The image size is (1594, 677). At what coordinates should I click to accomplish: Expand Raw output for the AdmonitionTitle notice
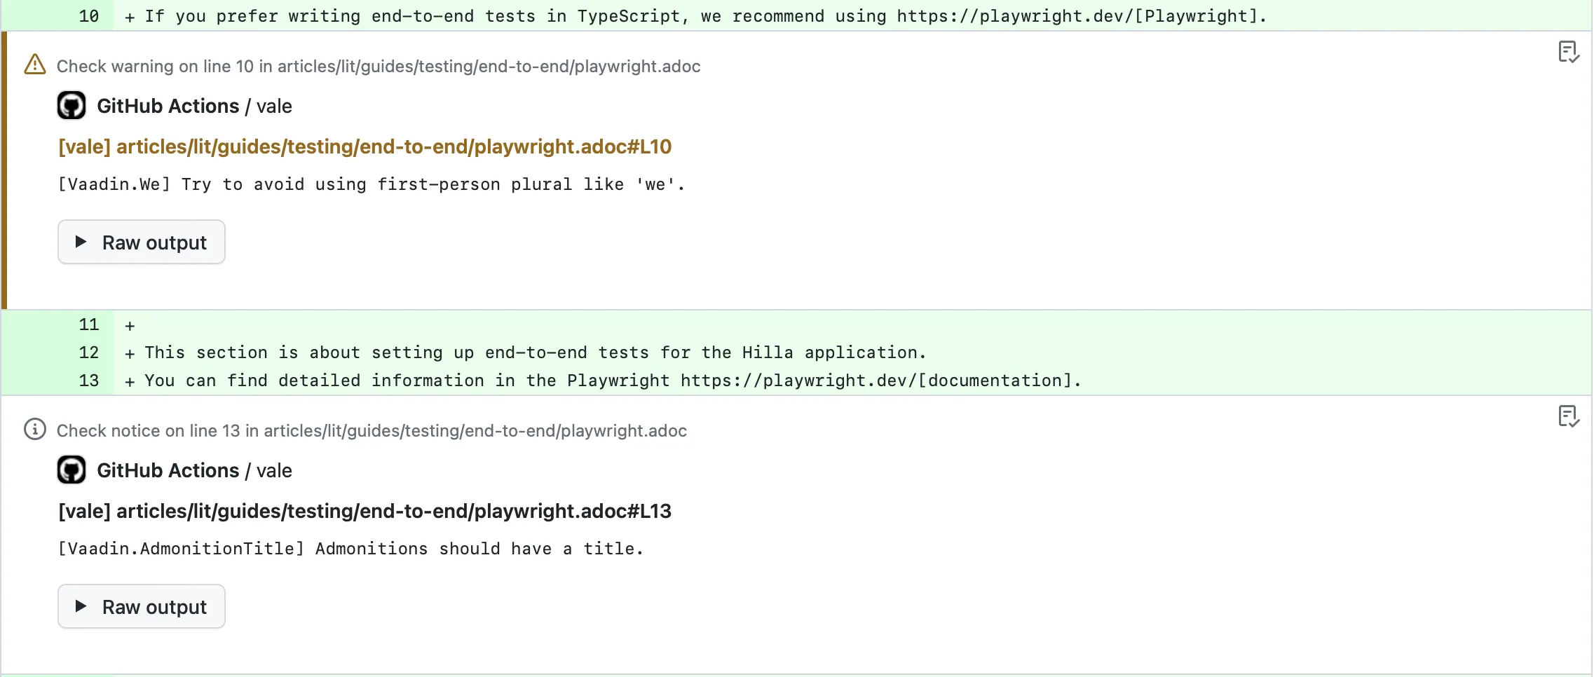141,606
